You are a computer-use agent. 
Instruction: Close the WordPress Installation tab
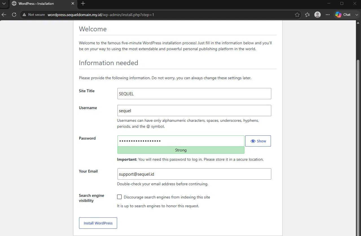tap(73, 4)
